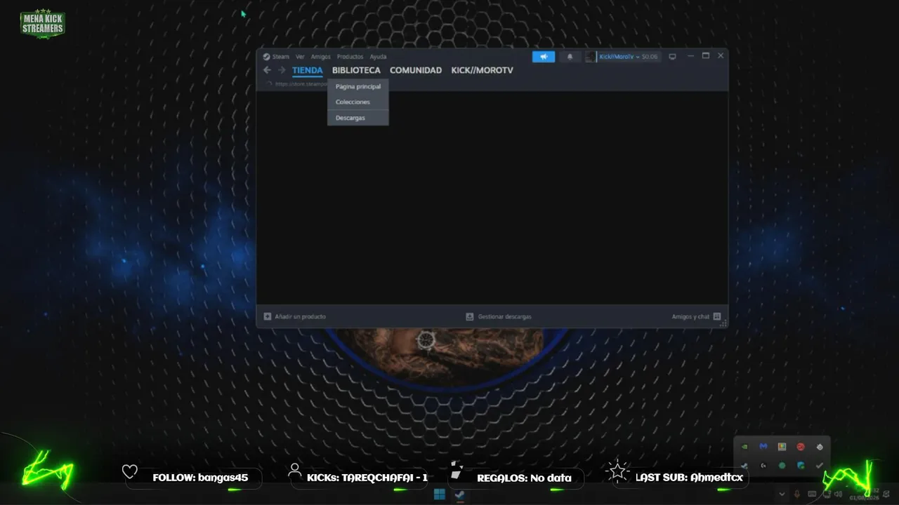Open Gestionar descargas
The width and height of the screenshot is (899, 505).
coord(504,317)
